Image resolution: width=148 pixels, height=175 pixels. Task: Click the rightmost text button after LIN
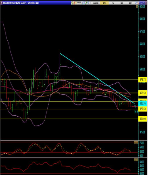point(130,3)
